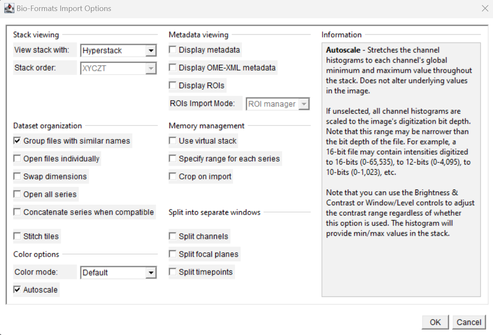Click the Color options section heading
The height and width of the screenshot is (335, 493).
(36, 254)
